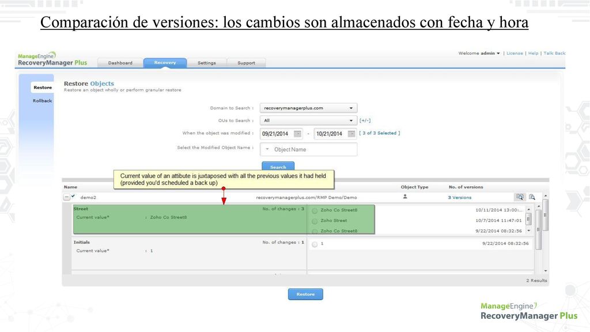The height and width of the screenshot is (332, 590).
Task: Click the demo2 object name
Action: pyautogui.click(x=88, y=197)
